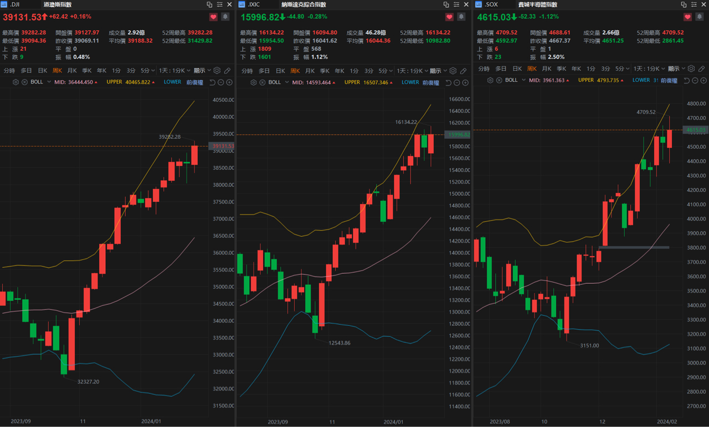709x427 pixels.
Task: Switch .DJI chart to 日K tab
Action: coord(42,71)
